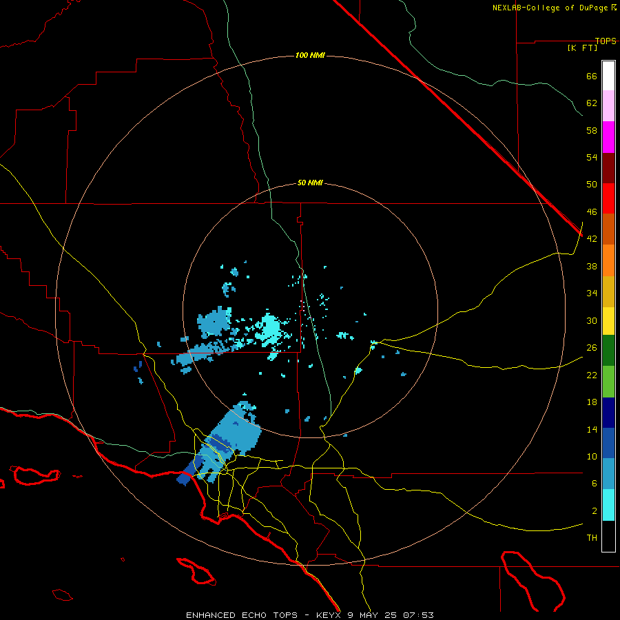The height and width of the screenshot is (620, 620).
Task: Click the '10' legend value
Action: click(x=592, y=457)
